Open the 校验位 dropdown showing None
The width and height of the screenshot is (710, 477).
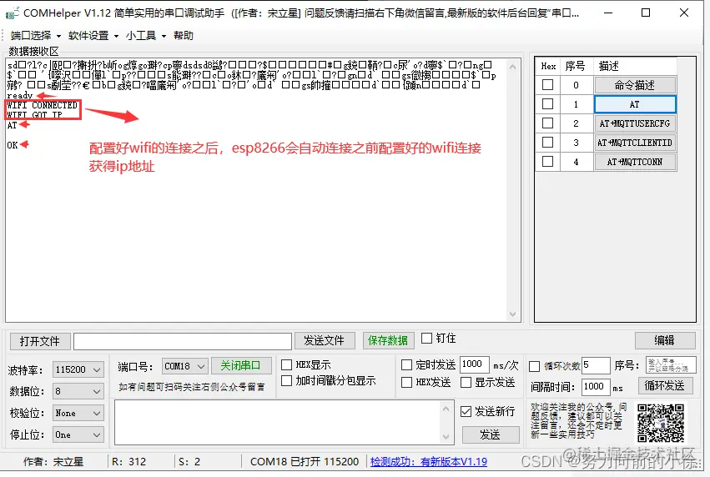tap(78, 413)
